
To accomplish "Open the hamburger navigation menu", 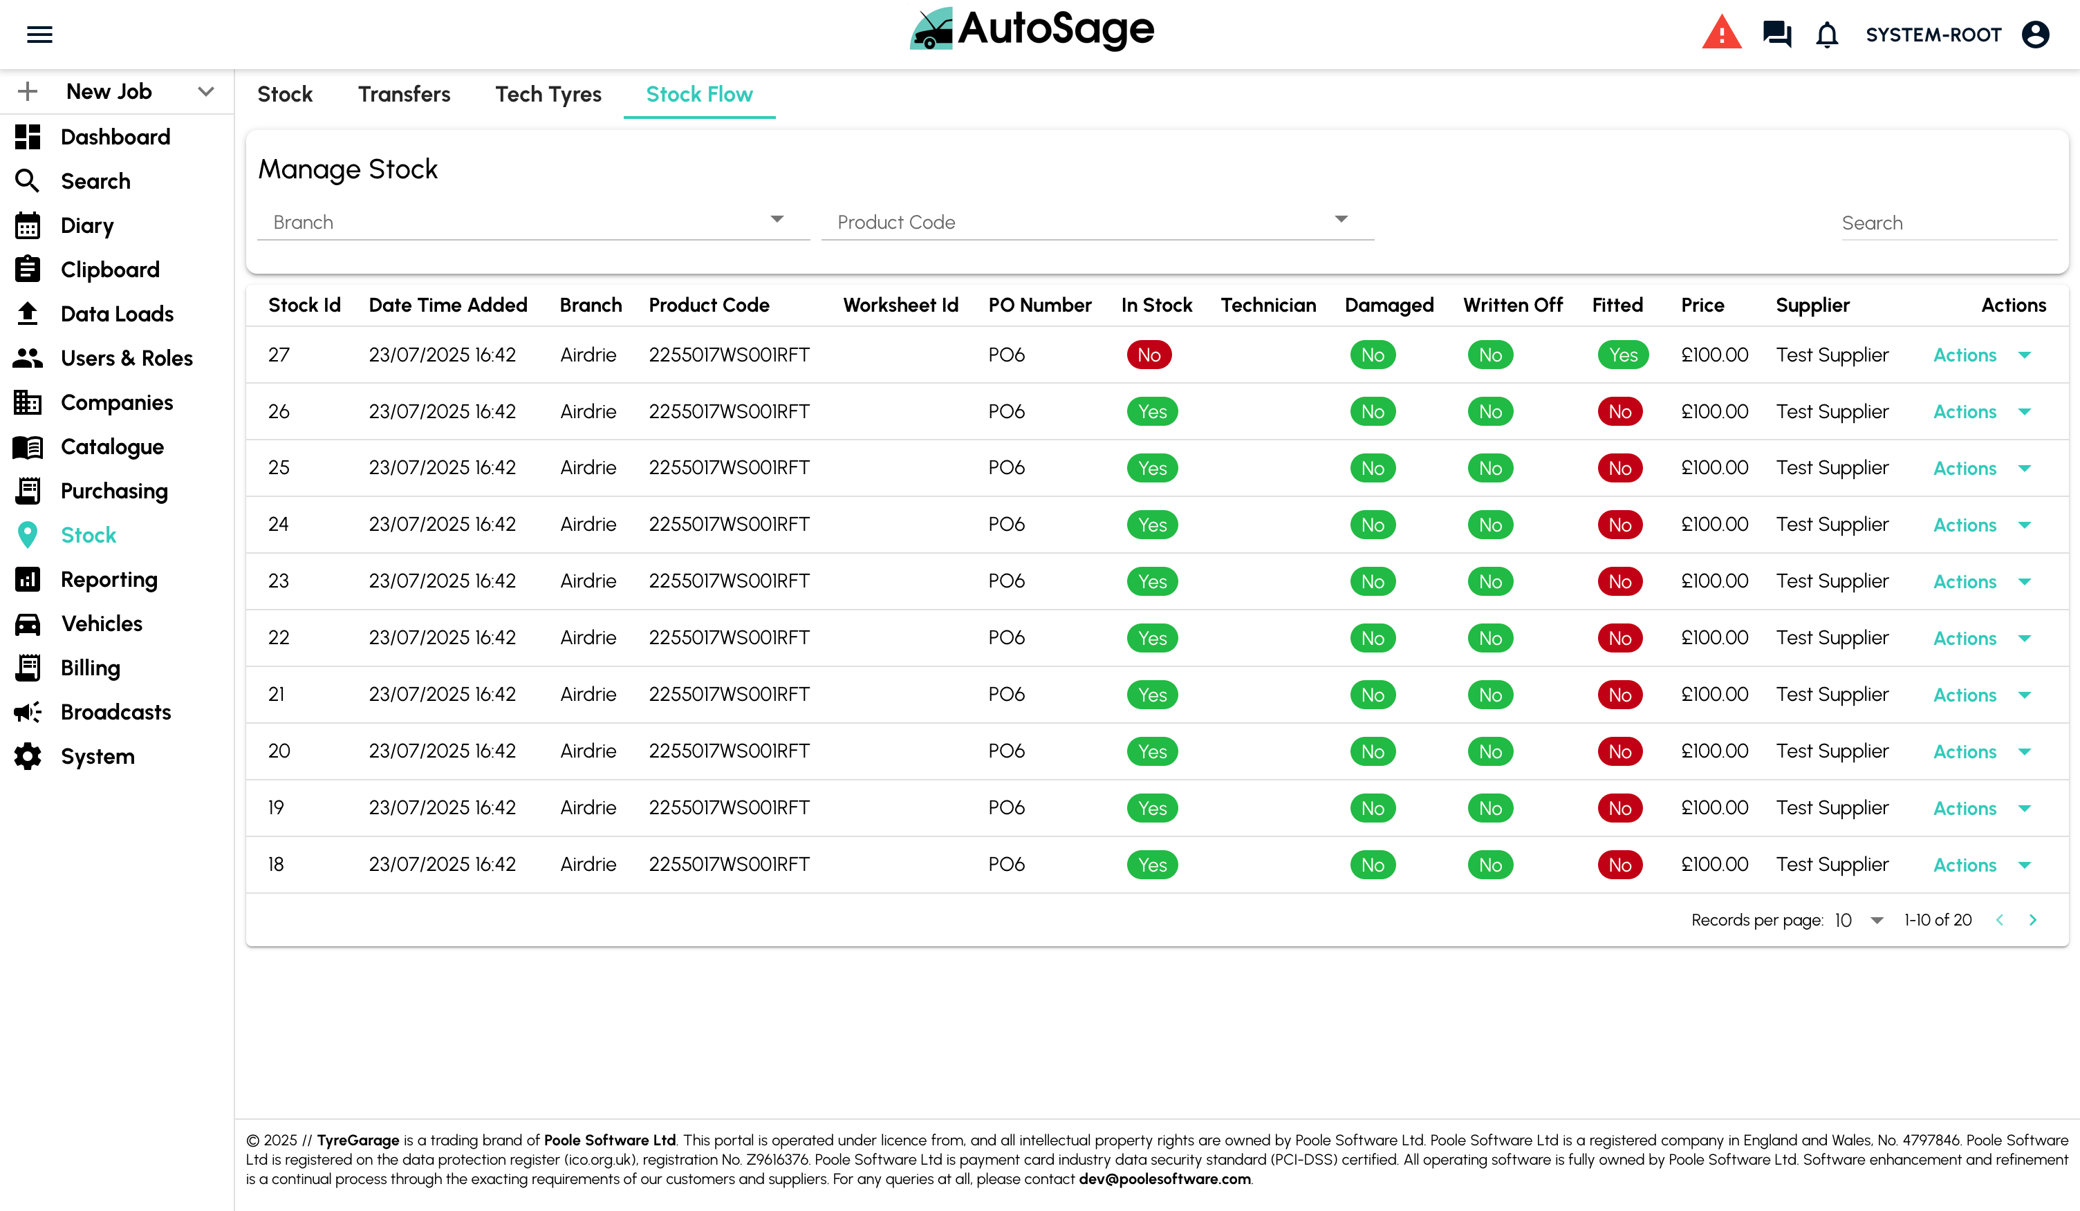I will pos(39,34).
